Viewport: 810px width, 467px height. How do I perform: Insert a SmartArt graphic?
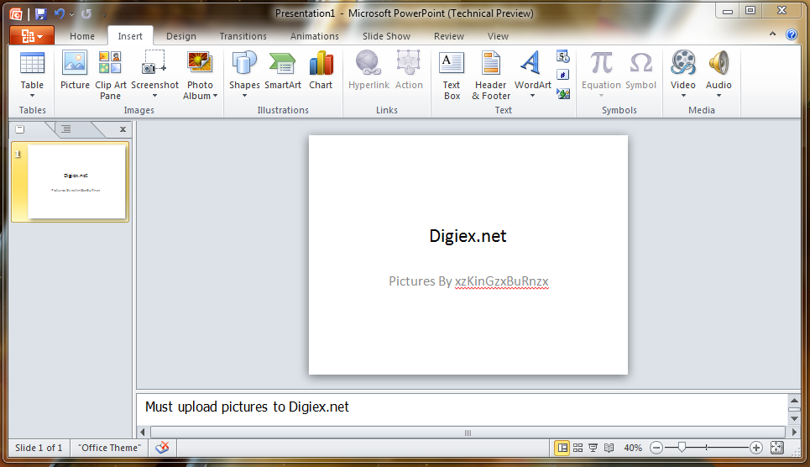tap(283, 70)
